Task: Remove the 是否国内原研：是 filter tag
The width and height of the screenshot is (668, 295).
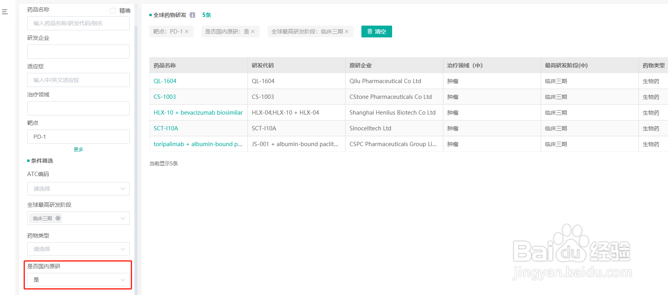Action: click(x=253, y=32)
